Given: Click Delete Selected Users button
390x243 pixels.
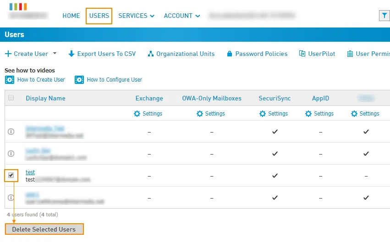Looking at the screenshot, I should [x=44, y=229].
